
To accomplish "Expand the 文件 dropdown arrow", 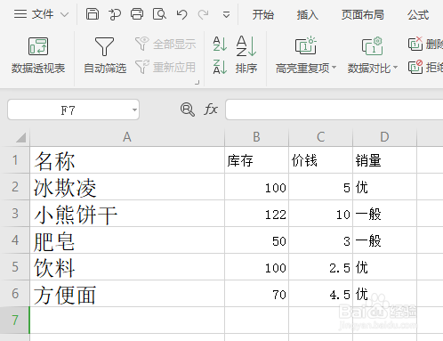I will coord(64,14).
